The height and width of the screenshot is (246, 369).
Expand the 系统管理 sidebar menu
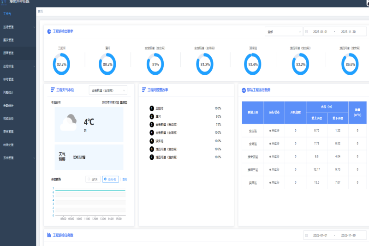(x=18, y=158)
